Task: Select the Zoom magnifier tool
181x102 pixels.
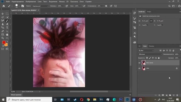Action: [3, 38]
